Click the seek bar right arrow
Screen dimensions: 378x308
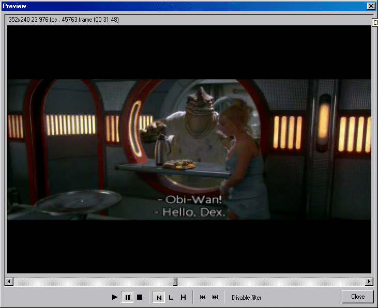tap(369, 281)
